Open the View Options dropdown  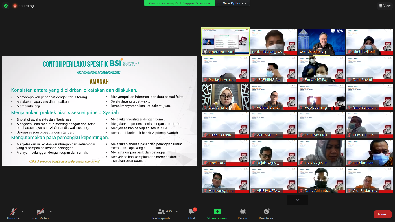point(235,3)
